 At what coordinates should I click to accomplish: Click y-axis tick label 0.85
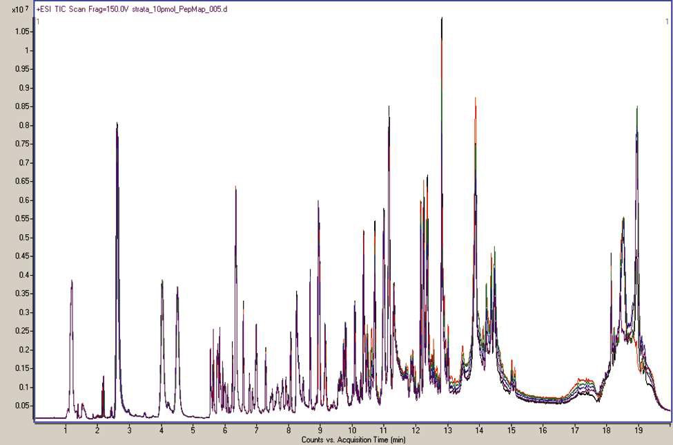[x=21, y=106]
